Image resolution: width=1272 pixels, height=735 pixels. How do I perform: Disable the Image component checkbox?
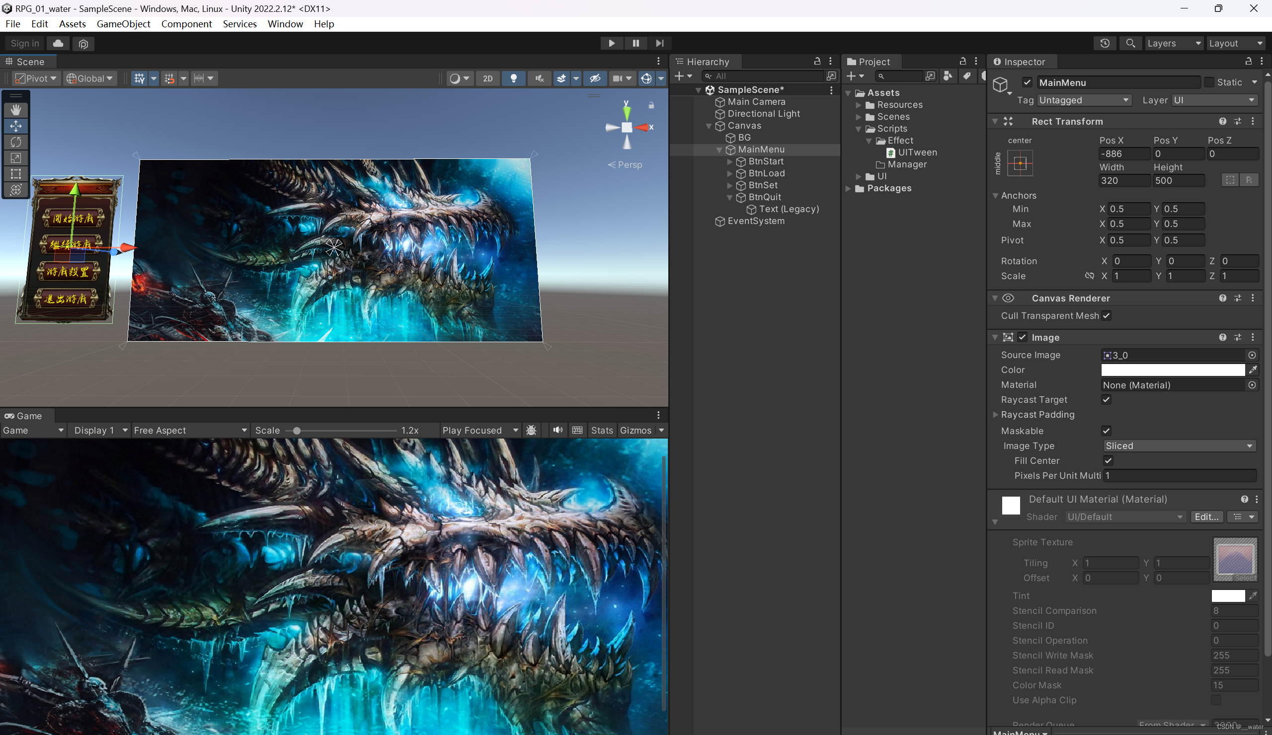[1022, 337]
